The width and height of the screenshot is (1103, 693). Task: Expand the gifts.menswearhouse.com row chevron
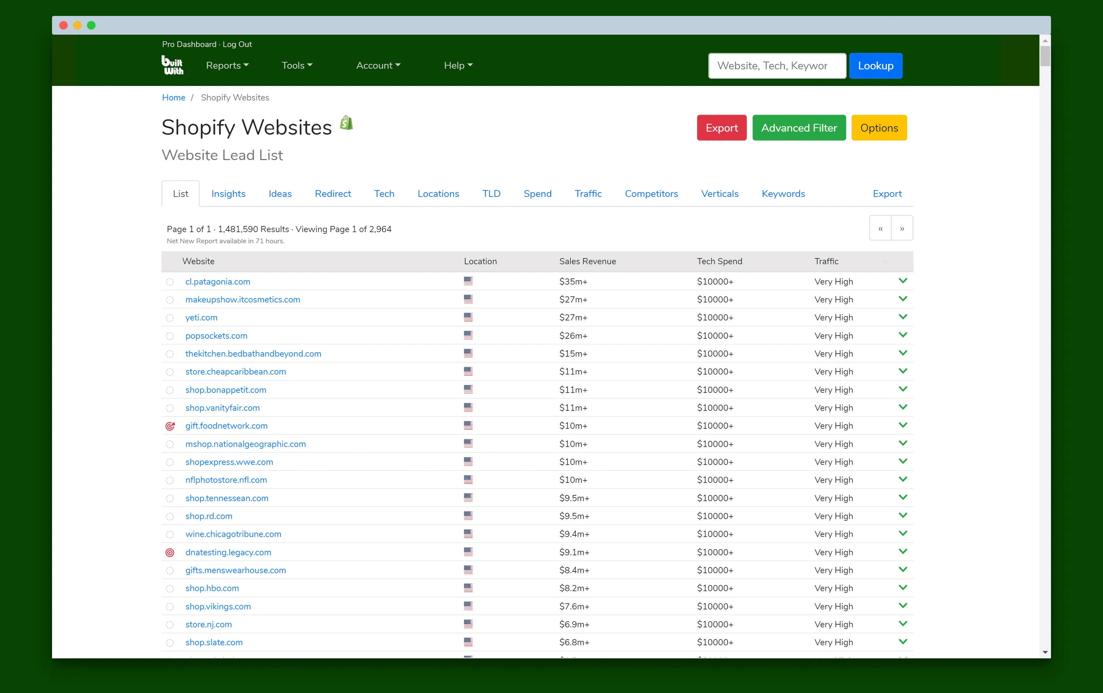pos(903,569)
